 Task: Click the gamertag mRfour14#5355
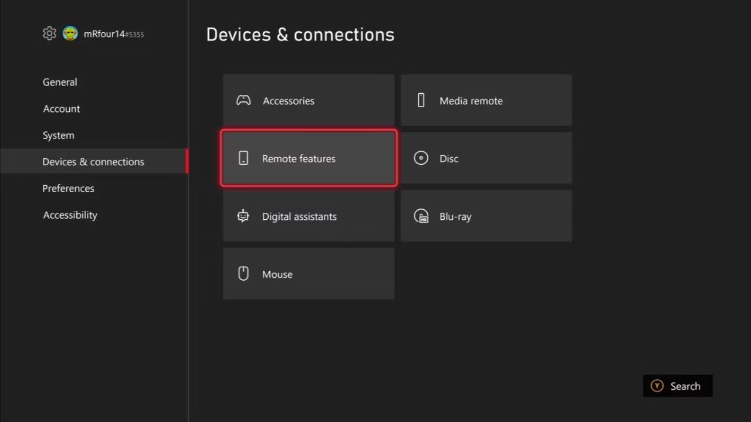tap(113, 33)
